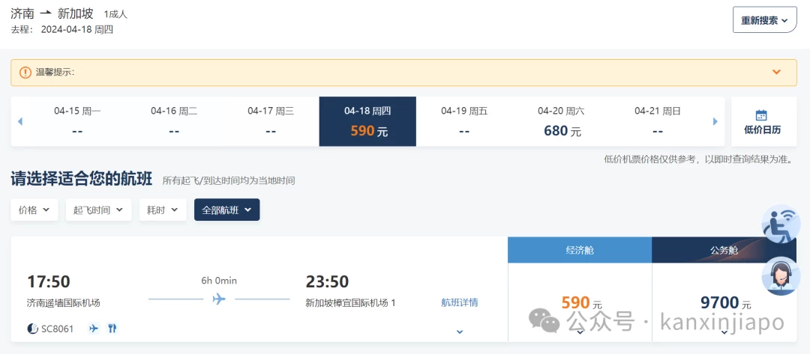Screen dimensions: 810x354
Task: Open the accessibility wheelchair assistant icon
Action: pos(781,224)
